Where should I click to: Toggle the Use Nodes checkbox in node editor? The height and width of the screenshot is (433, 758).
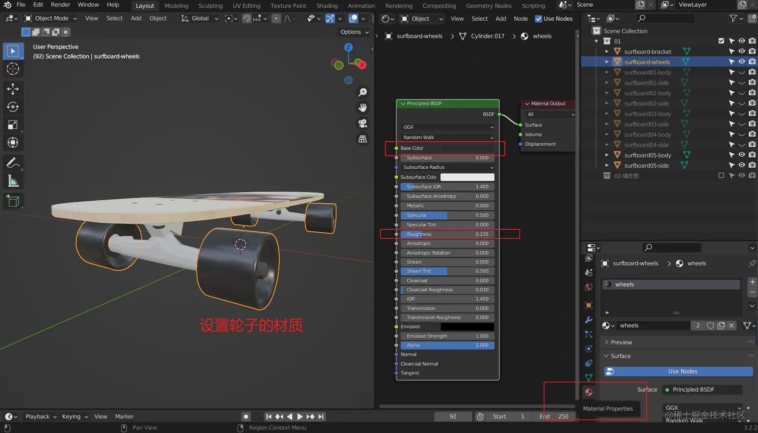538,19
